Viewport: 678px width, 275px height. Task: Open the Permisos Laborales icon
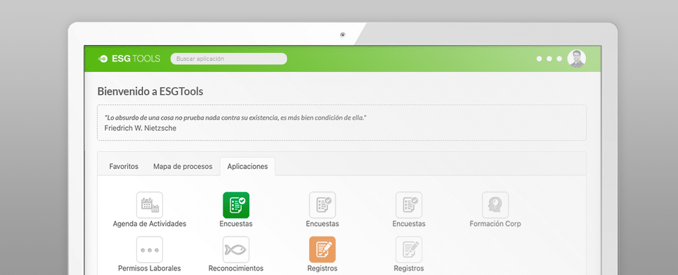[149, 250]
